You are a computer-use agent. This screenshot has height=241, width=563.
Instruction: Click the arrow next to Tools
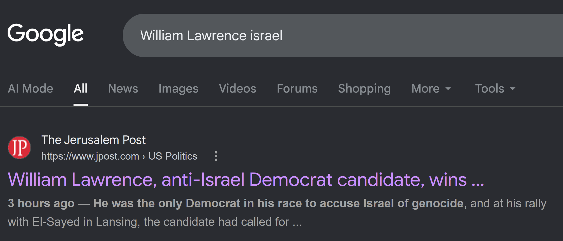tap(513, 89)
